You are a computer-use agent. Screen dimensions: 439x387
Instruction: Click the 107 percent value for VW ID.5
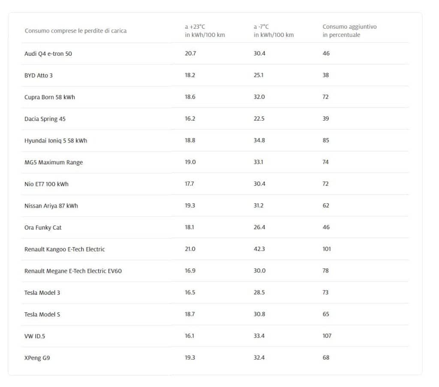(x=327, y=336)
